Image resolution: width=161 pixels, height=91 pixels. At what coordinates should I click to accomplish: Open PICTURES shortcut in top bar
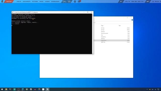(35, 2)
